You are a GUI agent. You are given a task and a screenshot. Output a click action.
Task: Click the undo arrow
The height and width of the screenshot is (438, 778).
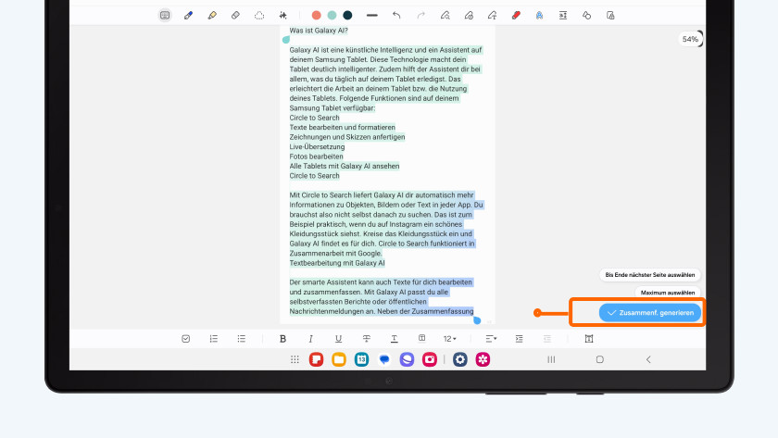[x=396, y=16]
